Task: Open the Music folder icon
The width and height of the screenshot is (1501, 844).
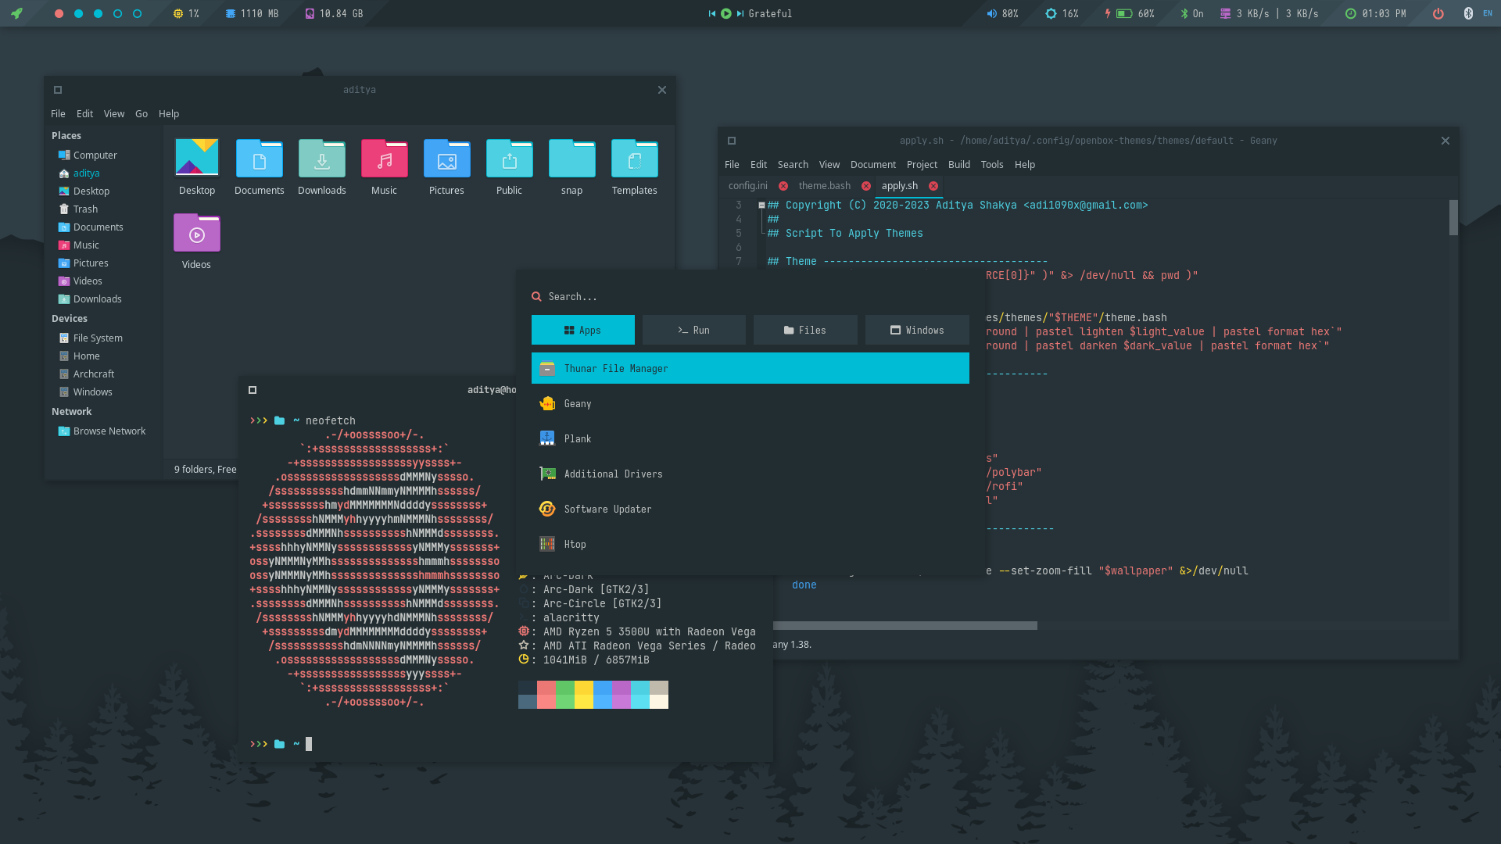Action: click(x=384, y=159)
